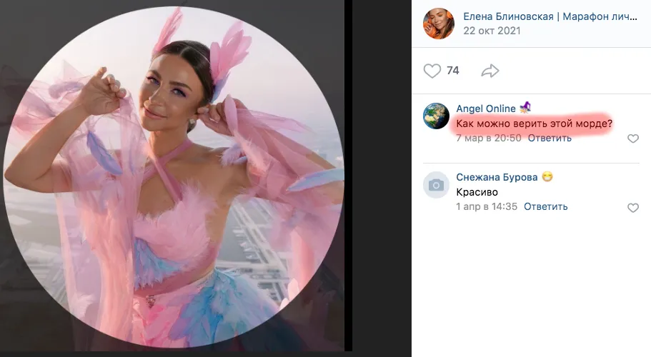The width and height of the screenshot is (651, 357).
Task: Click the highlighted comment text about морде
Action: 534,124
